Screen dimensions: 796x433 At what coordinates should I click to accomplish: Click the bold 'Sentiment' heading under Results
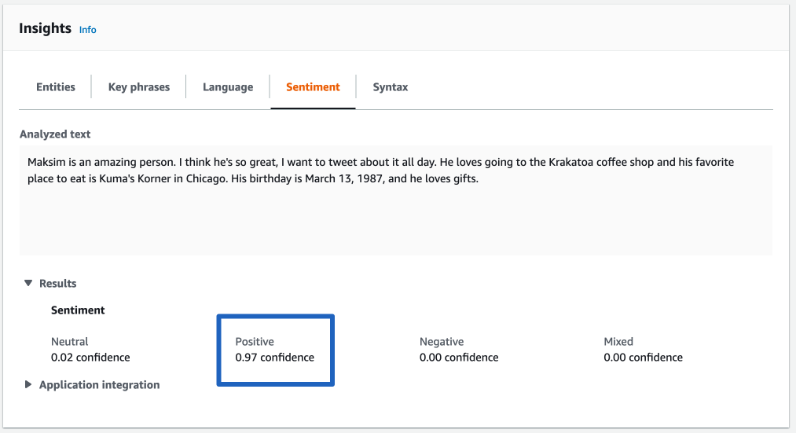pyautogui.click(x=78, y=310)
